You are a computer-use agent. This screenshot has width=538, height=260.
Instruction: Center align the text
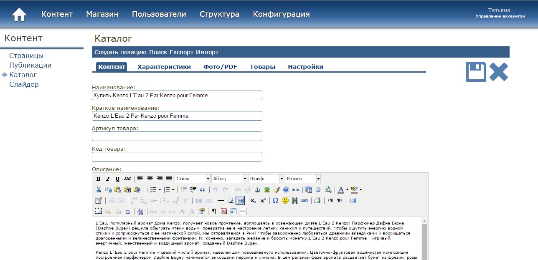click(x=150, y=179)
